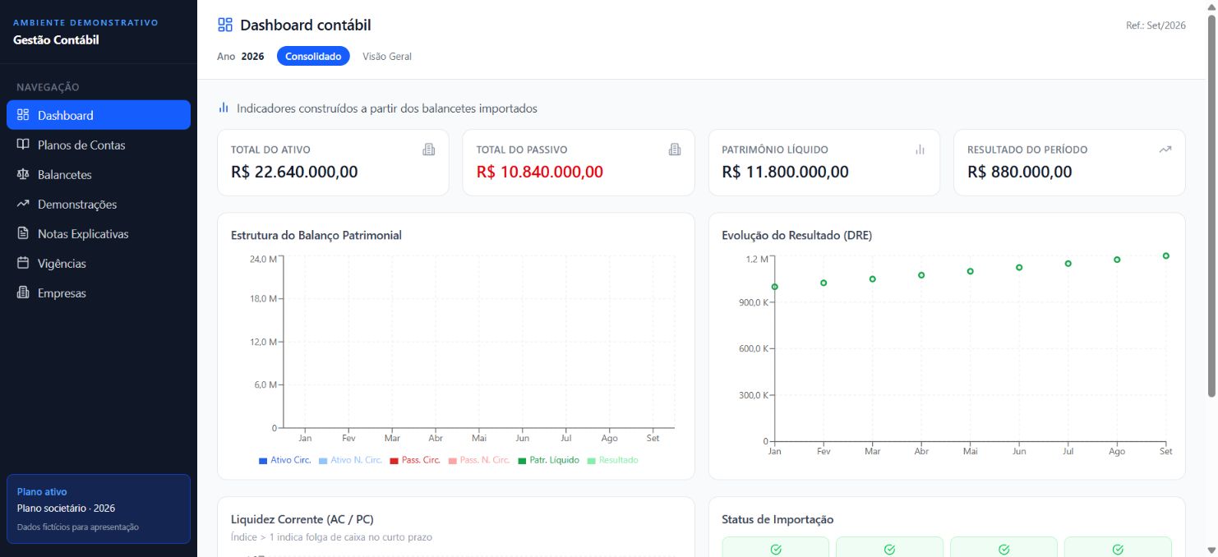Click the bar chart icon before Indicadores text
This screenshot has width=1218, height=557.
(x=224, y=108)
